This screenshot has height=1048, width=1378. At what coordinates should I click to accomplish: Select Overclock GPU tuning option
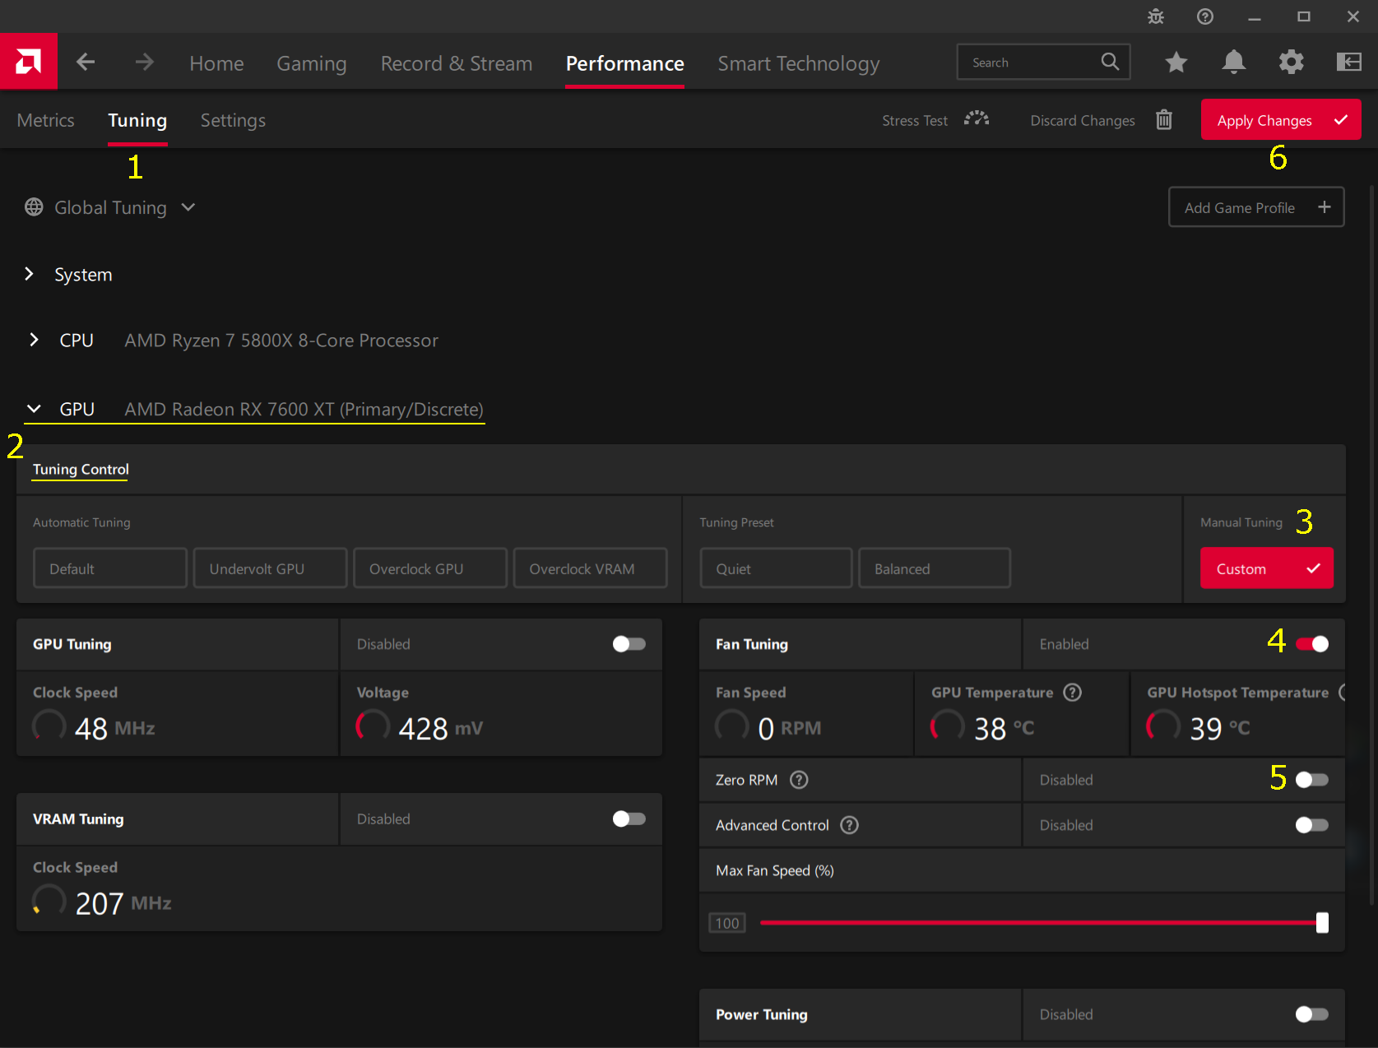[x=430, y=568]
